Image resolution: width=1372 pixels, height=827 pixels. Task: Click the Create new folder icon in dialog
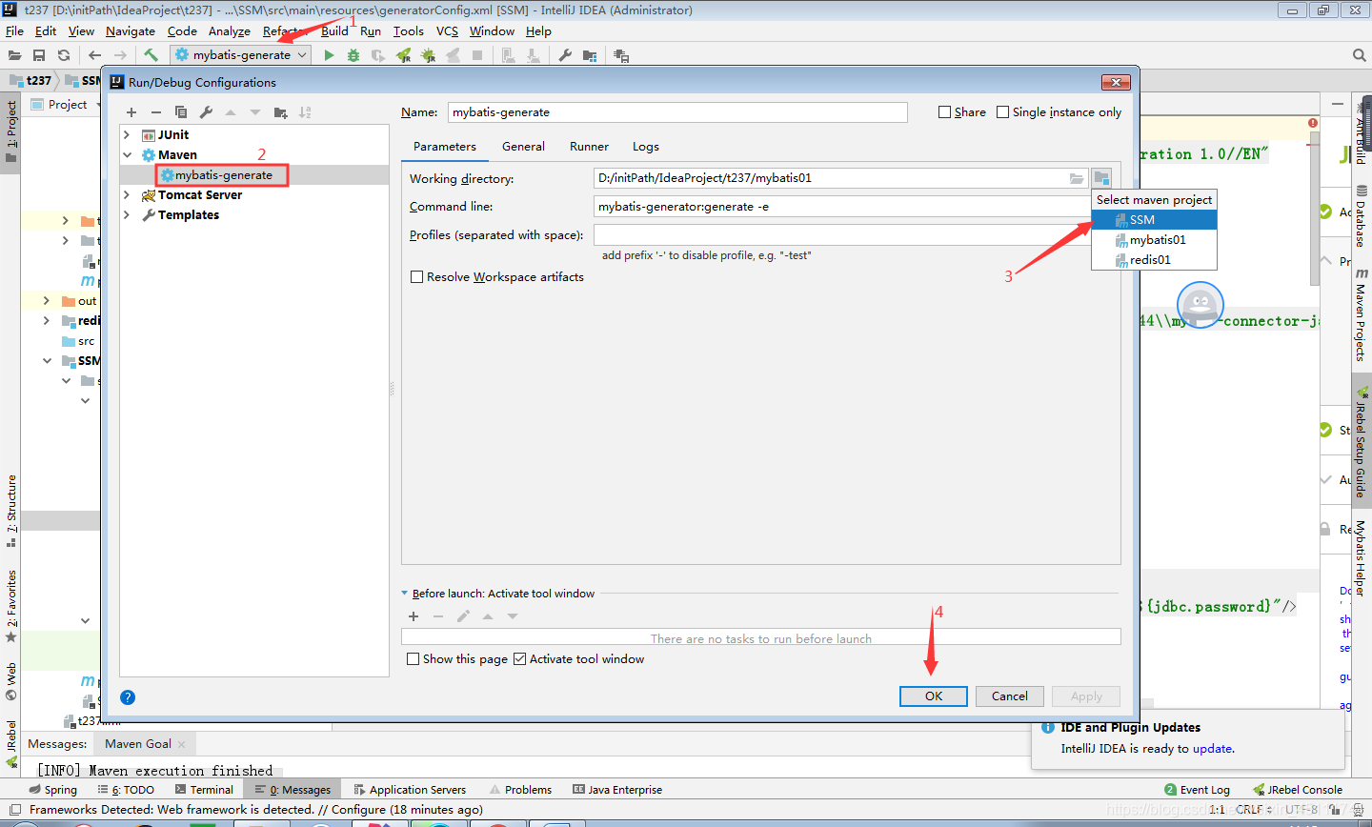pyautogui.click(x=280, y=112)
